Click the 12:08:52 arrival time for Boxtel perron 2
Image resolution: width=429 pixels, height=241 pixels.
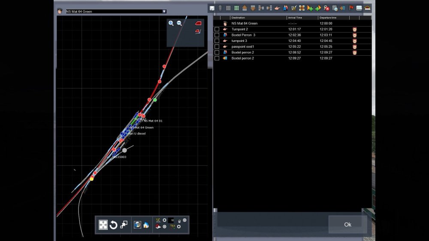pyautogui.click(x=295, y=52)
